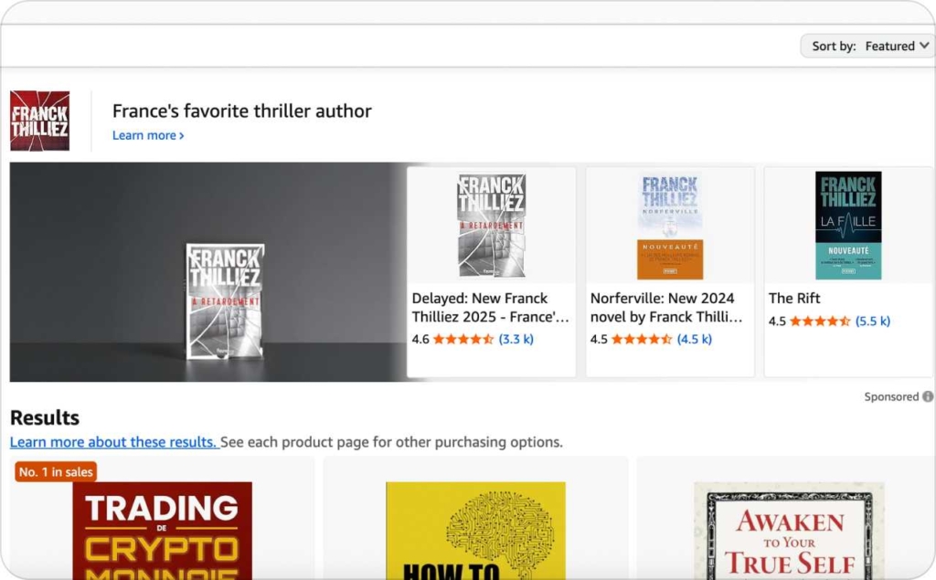The width and height of the screenshot is (936, 580).
Task: View the 5.5 k reviews for The Rift
Action: click(x=872, y=322)
